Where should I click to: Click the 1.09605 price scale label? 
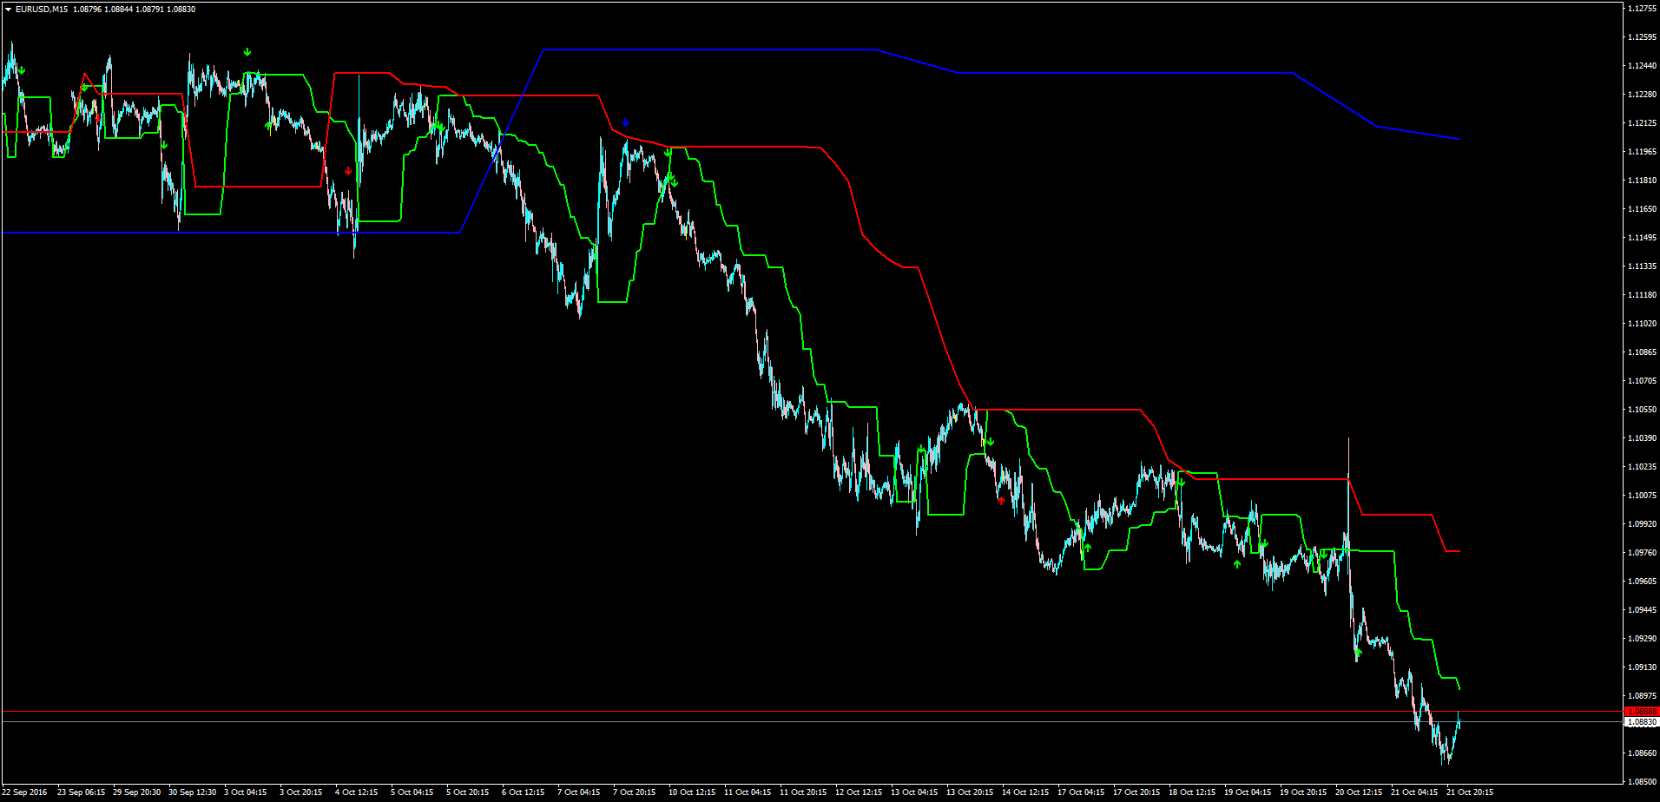(x=1643, y=582)
